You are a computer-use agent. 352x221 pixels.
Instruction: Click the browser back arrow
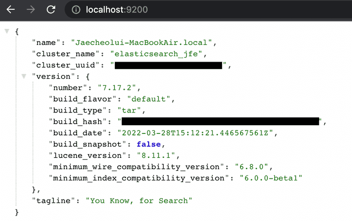click(x=11, y=9)
